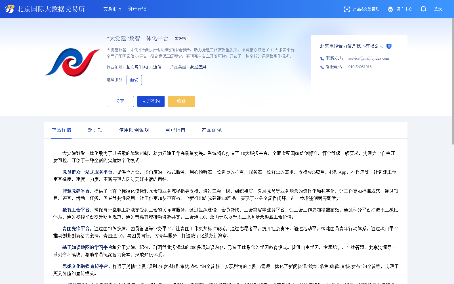
Task: Click the 北京国际大数据交易所 site title
Action: [51, 9]
